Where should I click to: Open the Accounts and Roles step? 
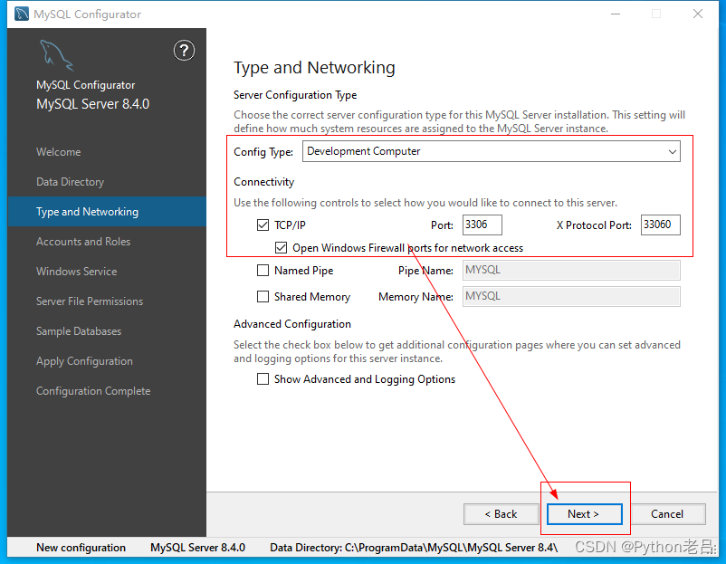(83, 242)
